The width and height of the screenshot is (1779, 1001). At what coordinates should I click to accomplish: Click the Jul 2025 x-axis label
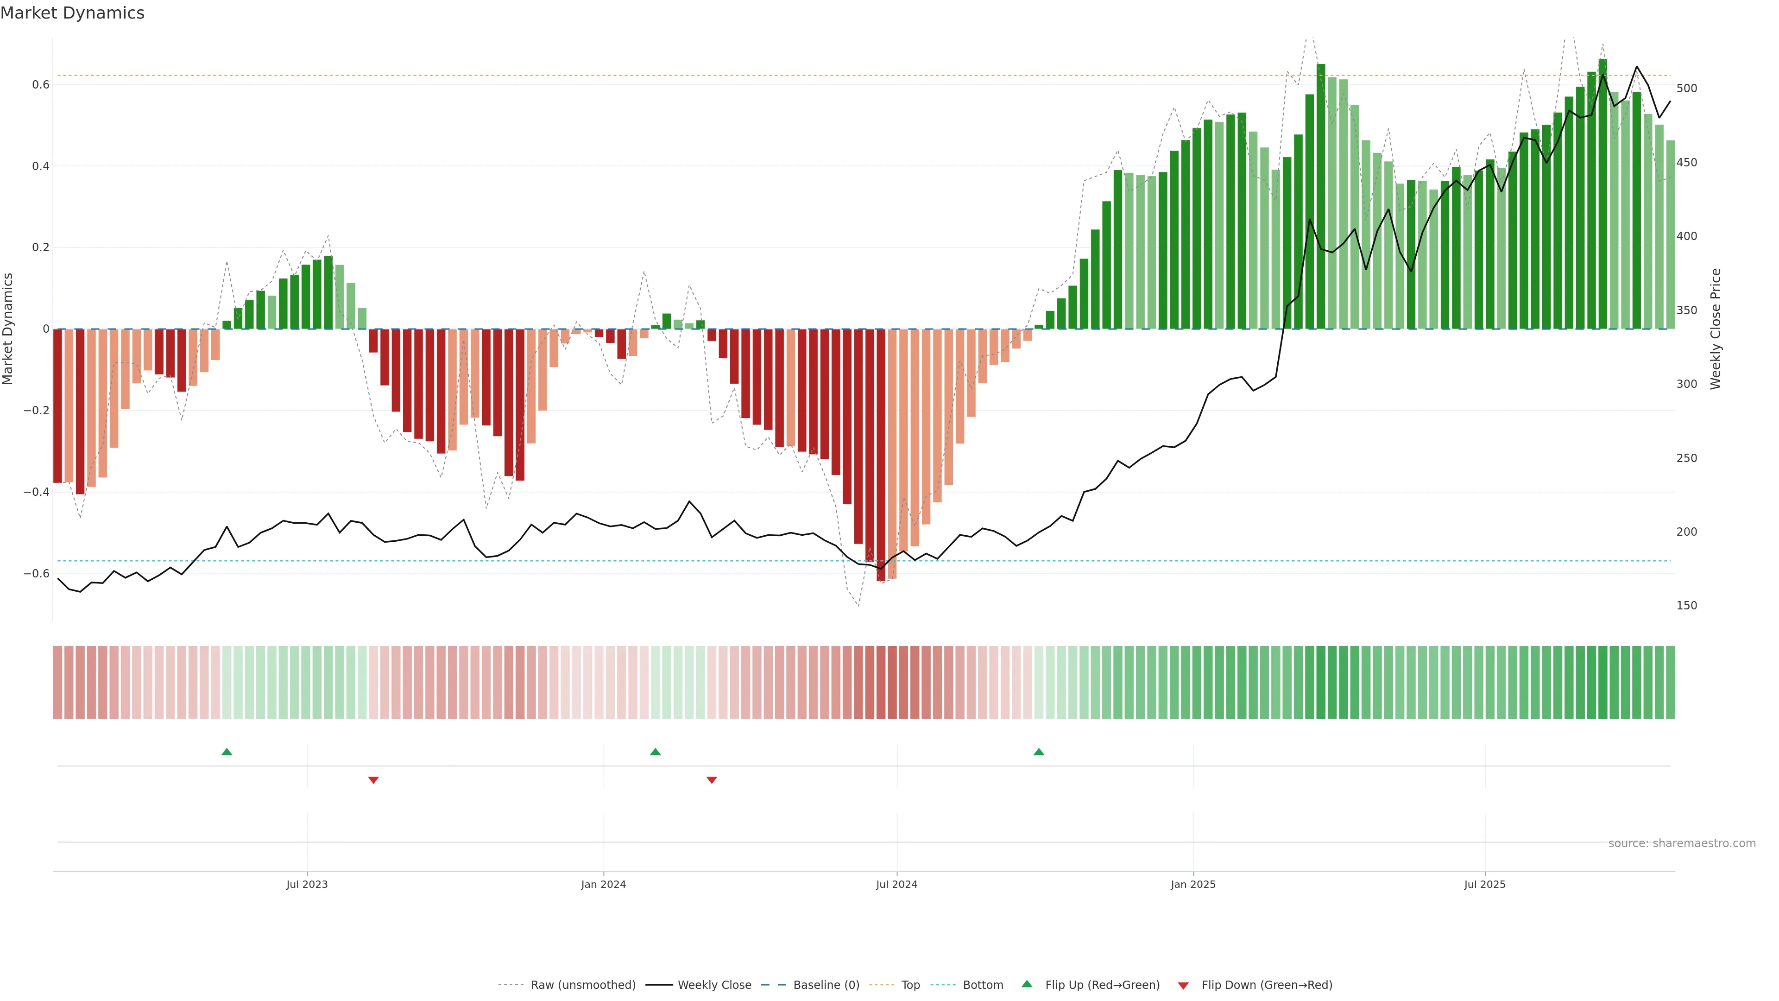pos(1485,884)
